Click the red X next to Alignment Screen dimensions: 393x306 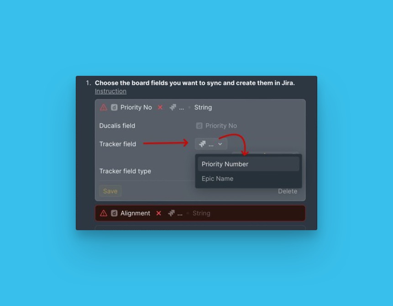[158, 213]
